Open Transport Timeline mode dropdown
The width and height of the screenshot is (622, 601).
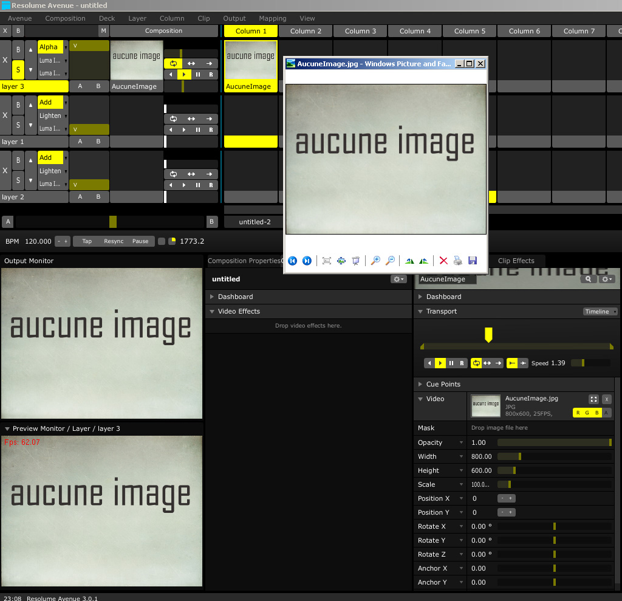tap(600, 312)
